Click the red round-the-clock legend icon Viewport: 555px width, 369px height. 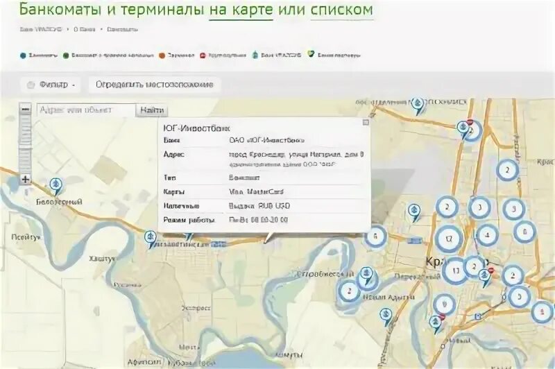203,55
